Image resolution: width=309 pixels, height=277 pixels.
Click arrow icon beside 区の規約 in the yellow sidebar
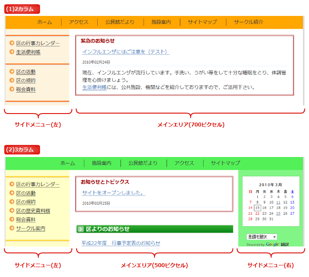click(12, 202)
